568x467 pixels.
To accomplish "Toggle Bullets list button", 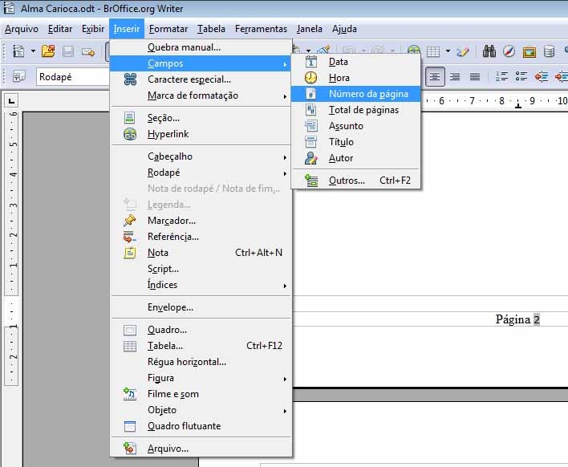I will [x=521, y=76].
